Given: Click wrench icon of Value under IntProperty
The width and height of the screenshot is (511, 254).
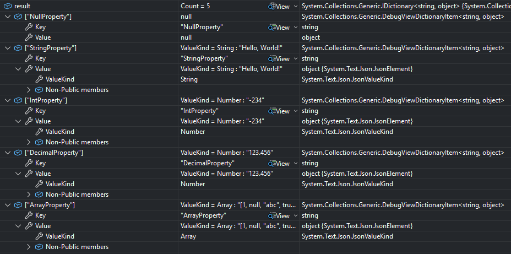Looking at the screenshot, I should coord(29,121).
